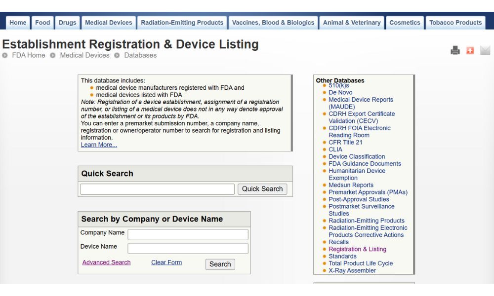This screenshot has height=296, width=494.
Task: Go to FDA Home breadcrumb
Action: point(28,55)
